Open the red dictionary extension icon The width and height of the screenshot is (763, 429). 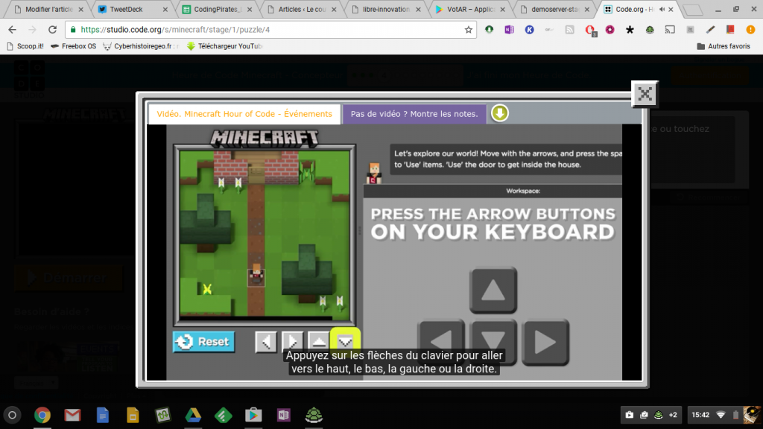[x=730, y=29]
